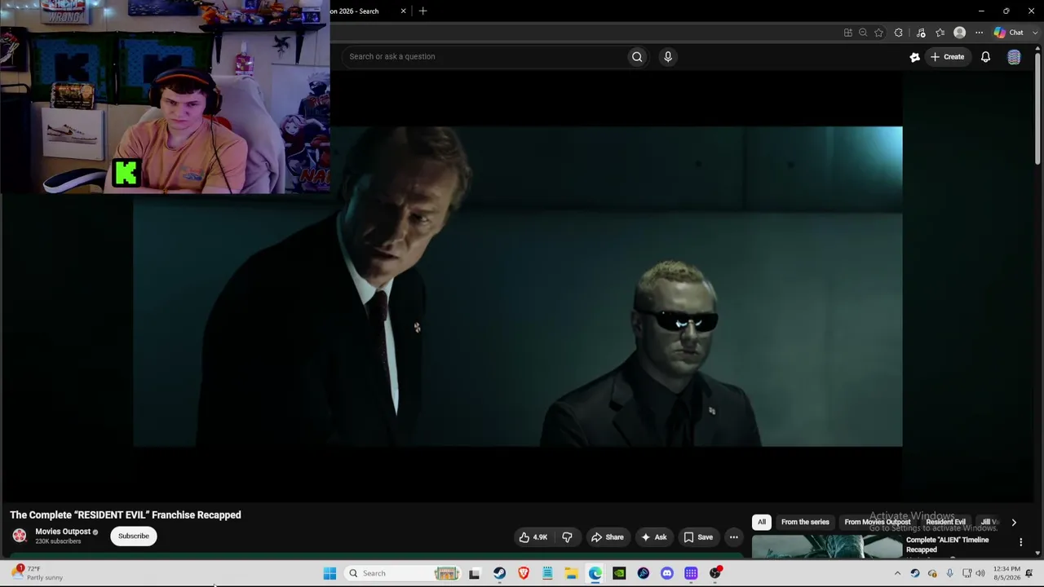
Task: Open OBS Studio from the taskbar
Action: [x=715, y=573]
